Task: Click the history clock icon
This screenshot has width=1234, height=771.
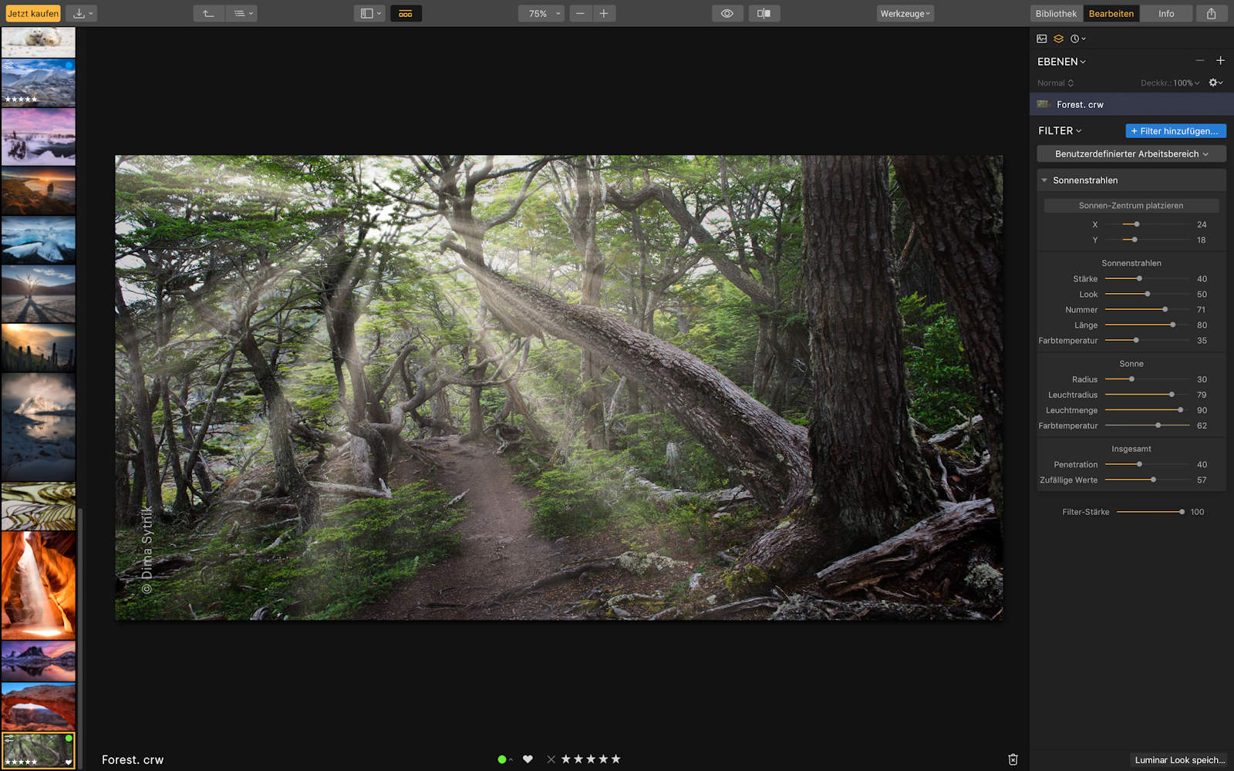Action: (x=1077, y=39)
